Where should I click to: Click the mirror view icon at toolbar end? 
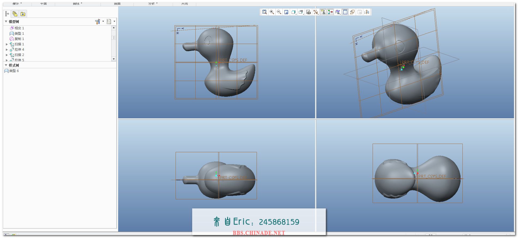point(367,12)
